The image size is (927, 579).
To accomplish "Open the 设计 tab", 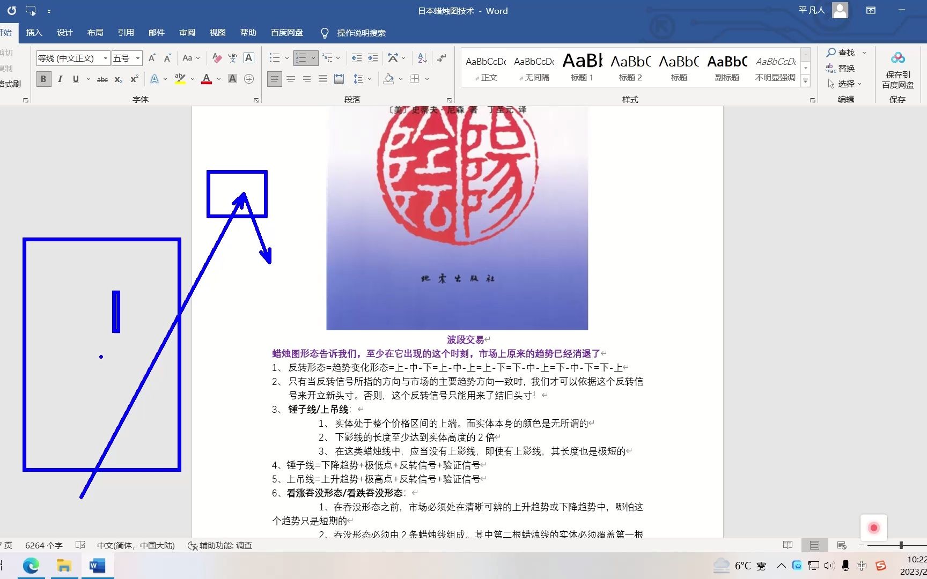I will 64,33.
